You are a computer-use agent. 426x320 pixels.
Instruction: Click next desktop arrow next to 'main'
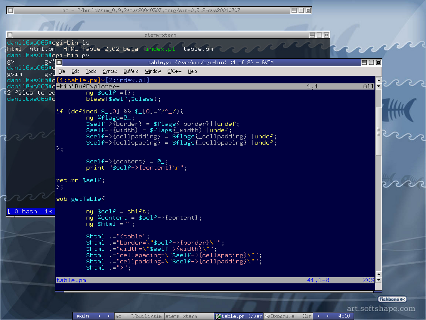pyautogui.click(x=109, y=316)
